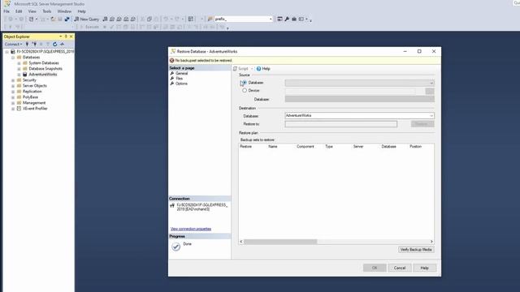Image resolution: width=520 pixels, height=292 pixels.
Task: Click the Verify Backup Media button
Action: tap(416, 250)
